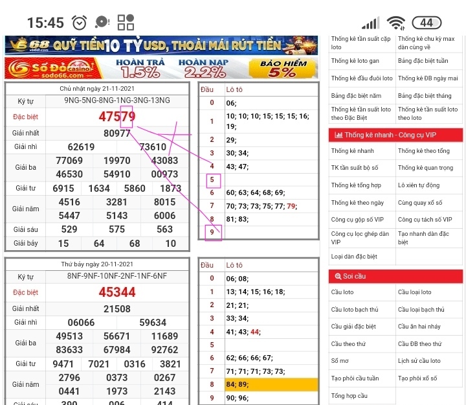Open Cầu ăn hai nháy link

point(419,327)
